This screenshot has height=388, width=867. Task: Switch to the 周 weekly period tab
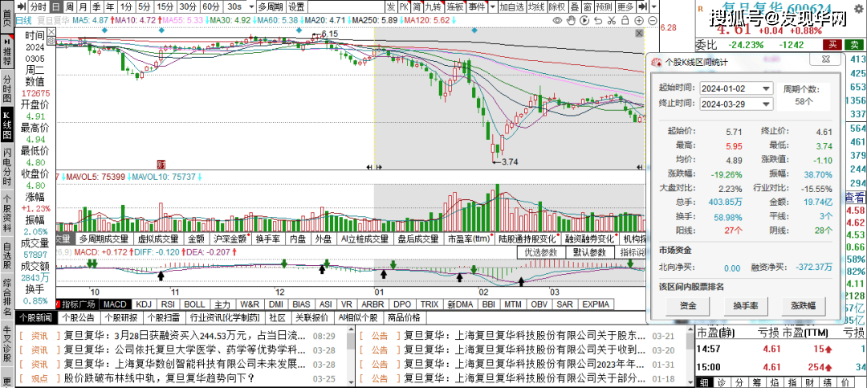(x=70, y=6)
